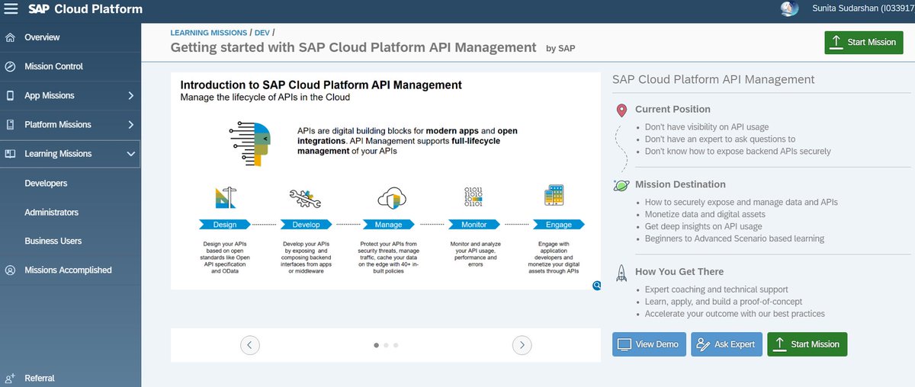Viewport: 915px width, 387px height.
Task: Click the Ask Expert button
Action: click(x=727, y=344)
